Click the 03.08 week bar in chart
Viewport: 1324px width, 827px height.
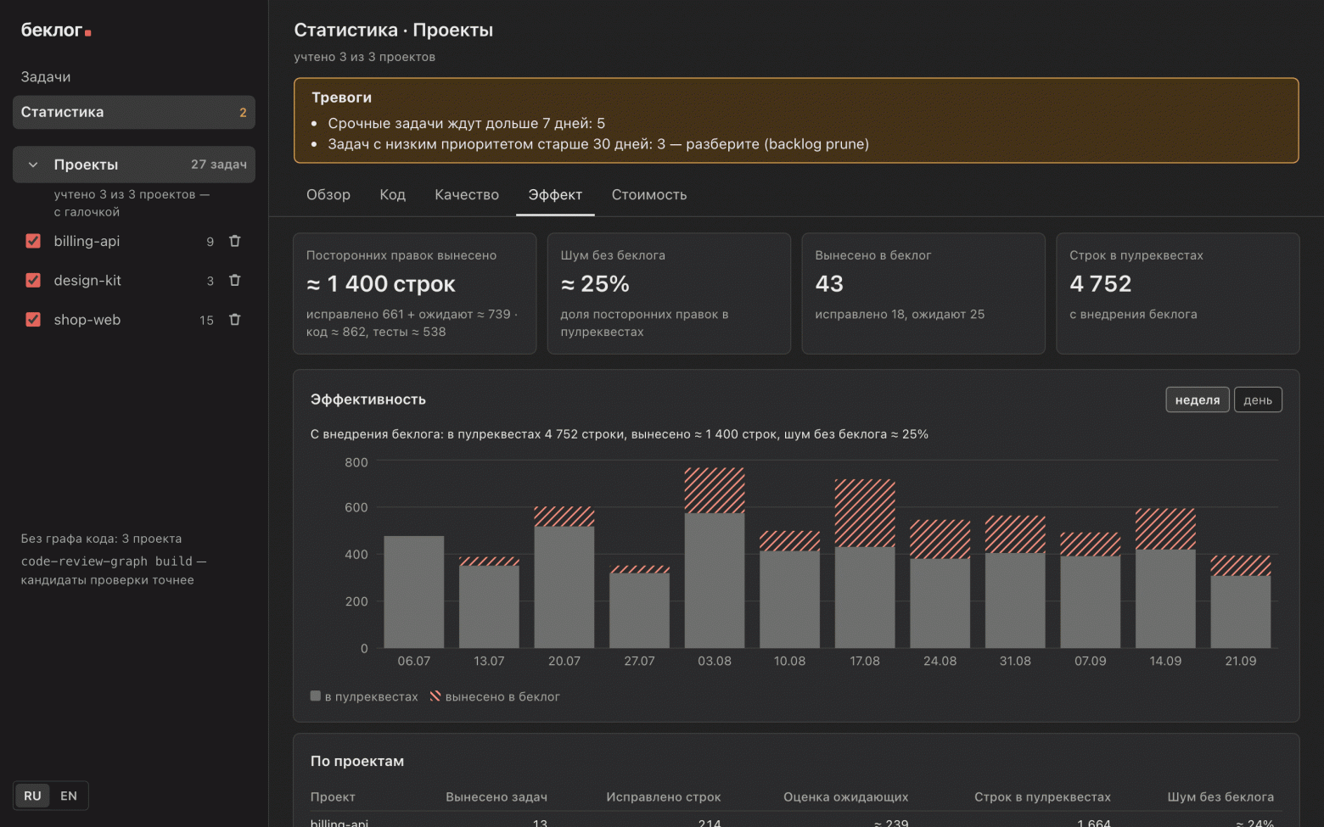pos(715,558)
